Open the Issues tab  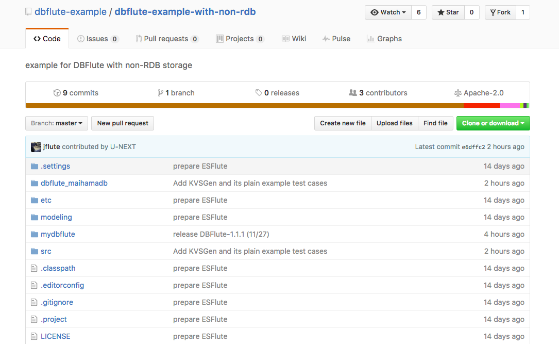coord(98,39)
